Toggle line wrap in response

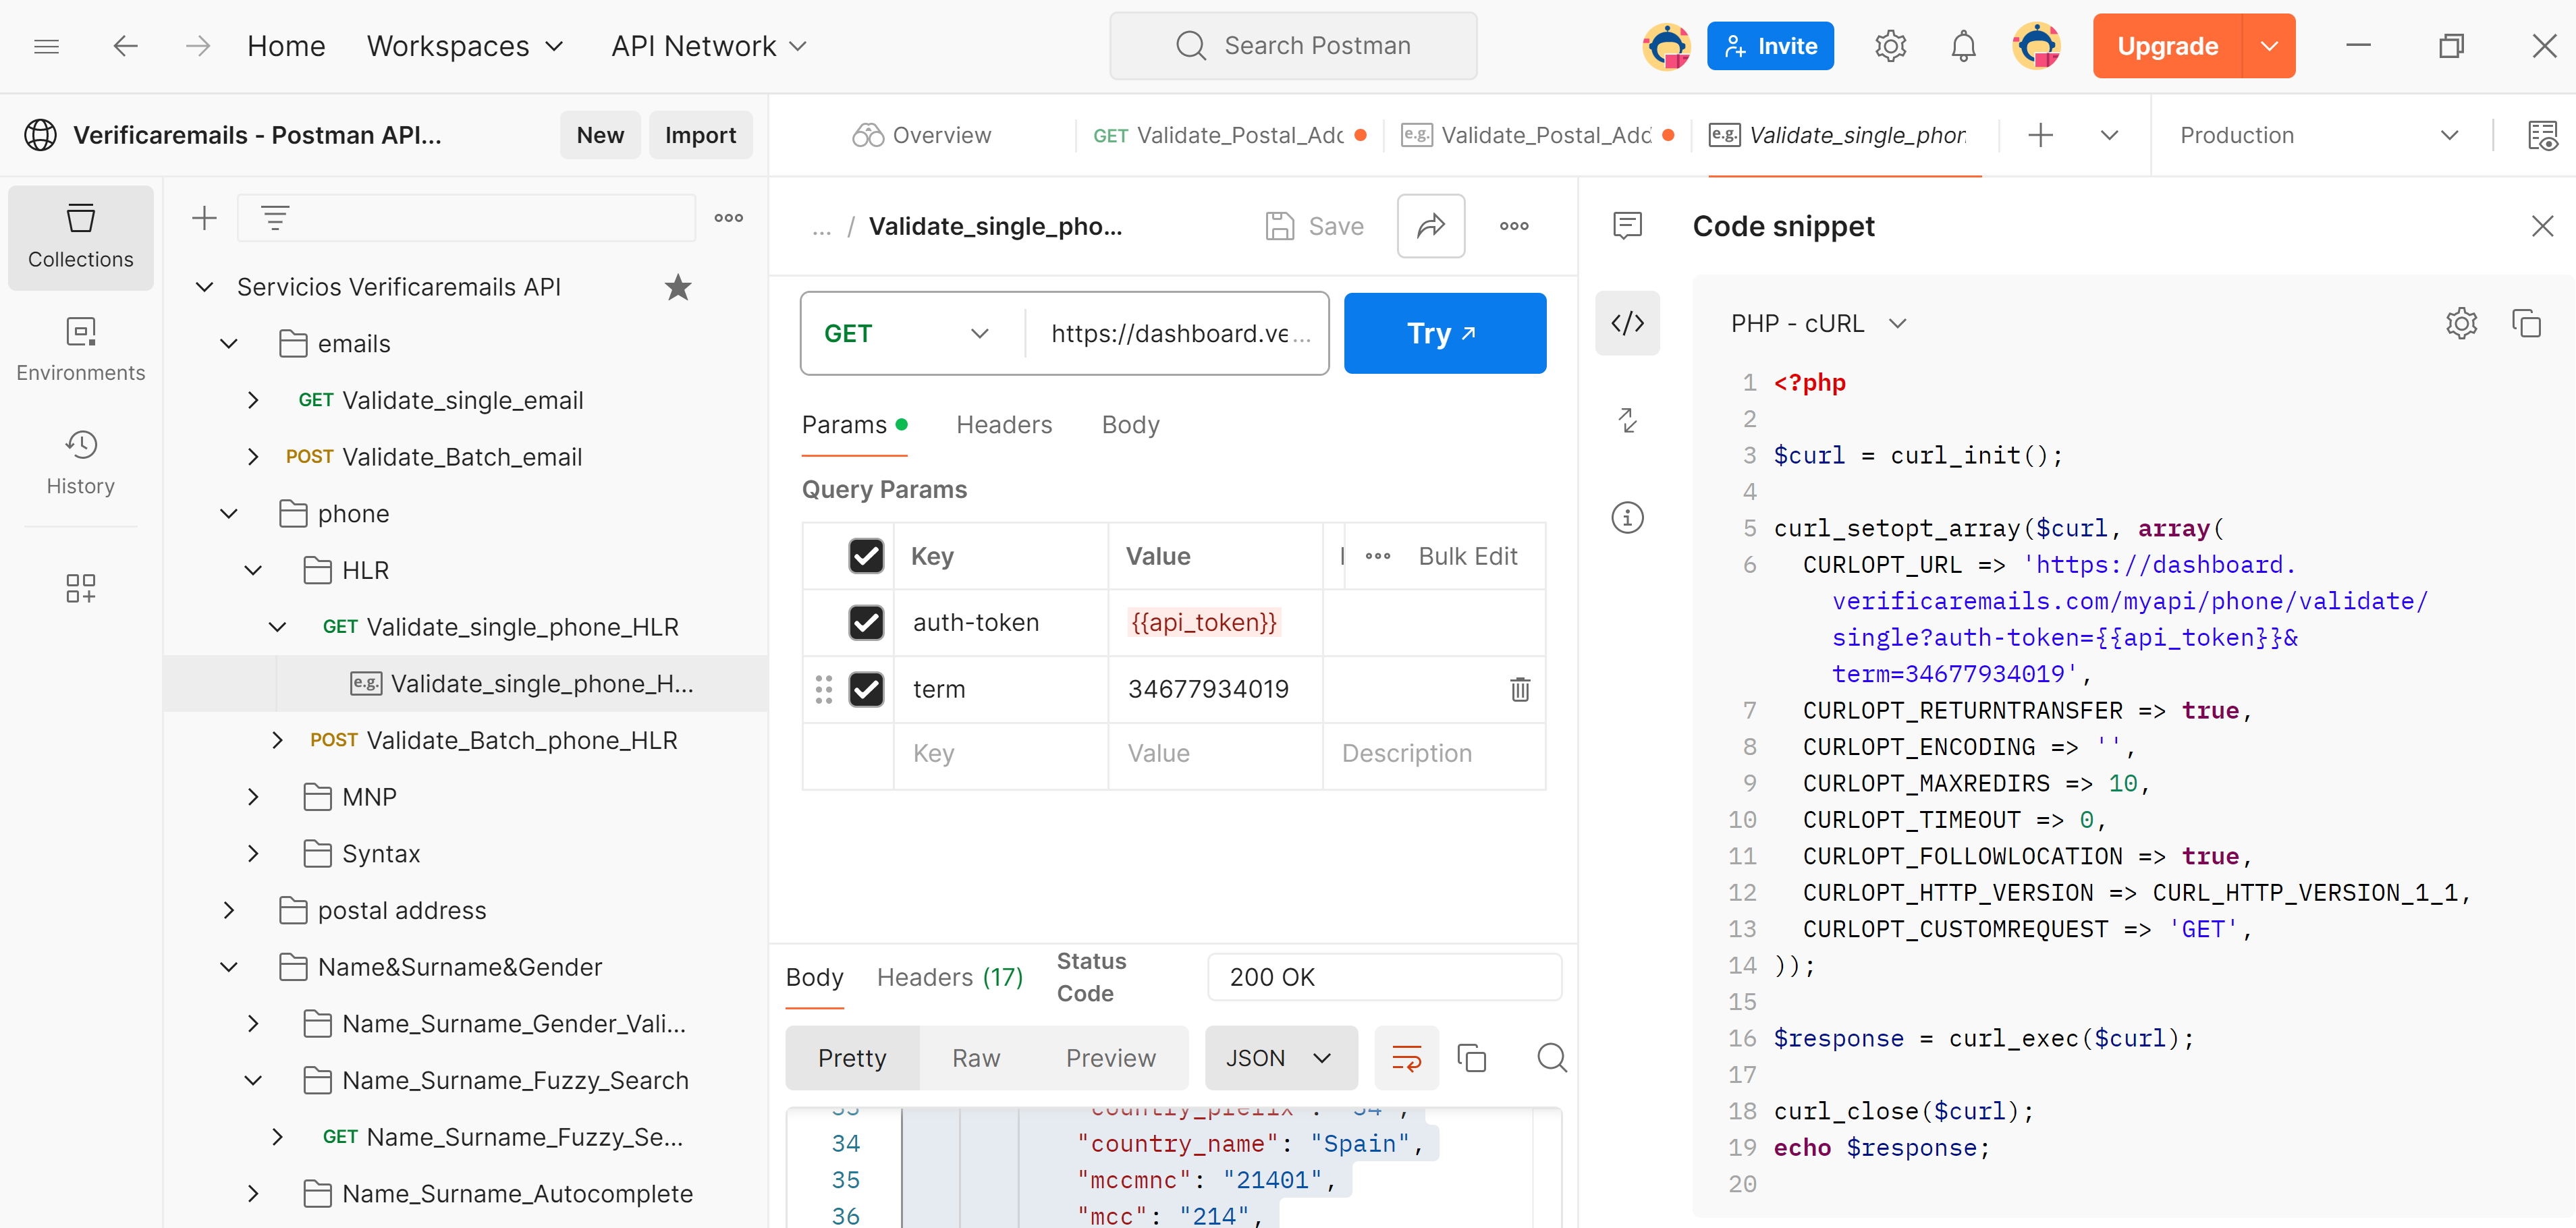(x=1406, y=1058)
